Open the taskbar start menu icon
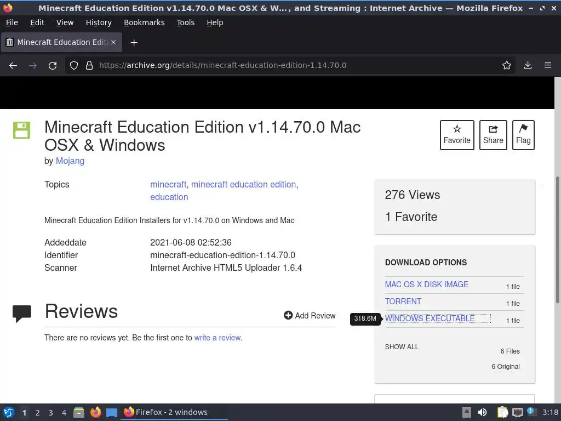The width and height of the screenshot is (561, 421). tap(9, 412)
